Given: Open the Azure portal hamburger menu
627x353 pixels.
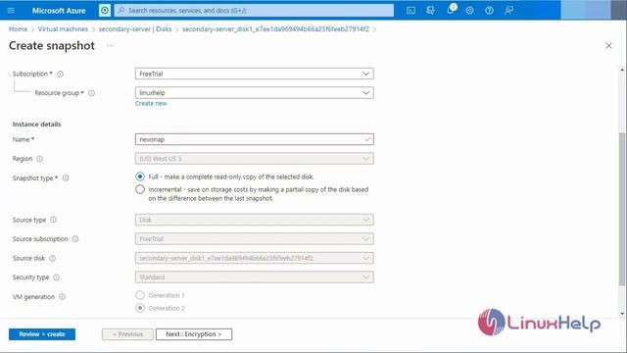Looking at the screenshot, I should point(11,11).
